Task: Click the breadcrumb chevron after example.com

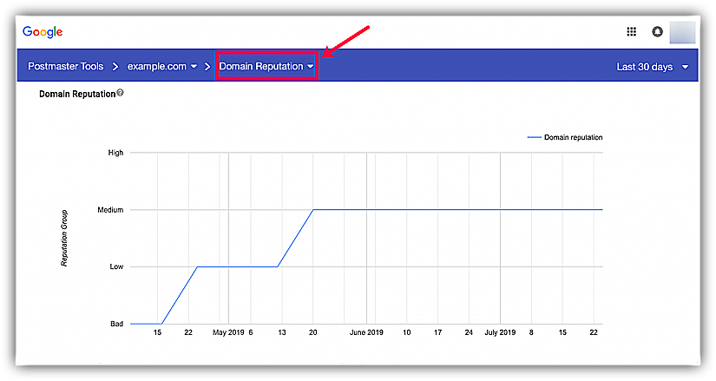Action: pyautogui.click(x=208, y=67)
